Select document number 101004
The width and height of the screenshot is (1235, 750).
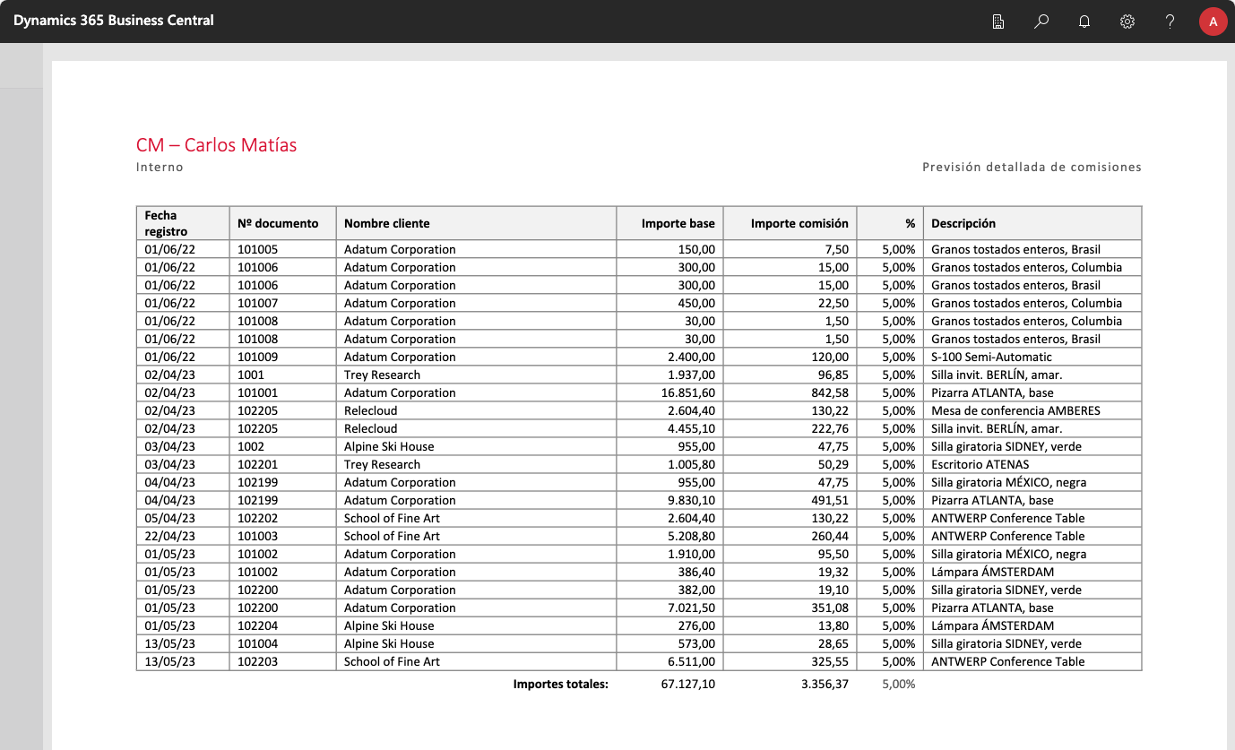pos(258,643)
